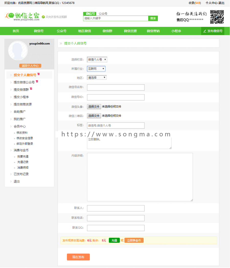Screen dimensions: 230x268
Task: Open 提交小程序 in sidebar
Action: tap(21, 97)
